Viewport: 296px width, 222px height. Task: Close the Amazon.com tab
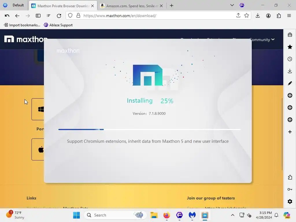coord(161,6)
